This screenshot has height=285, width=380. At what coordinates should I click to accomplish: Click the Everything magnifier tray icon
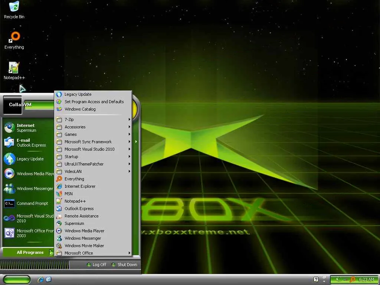pyautogui.click(x=353, y=280)
